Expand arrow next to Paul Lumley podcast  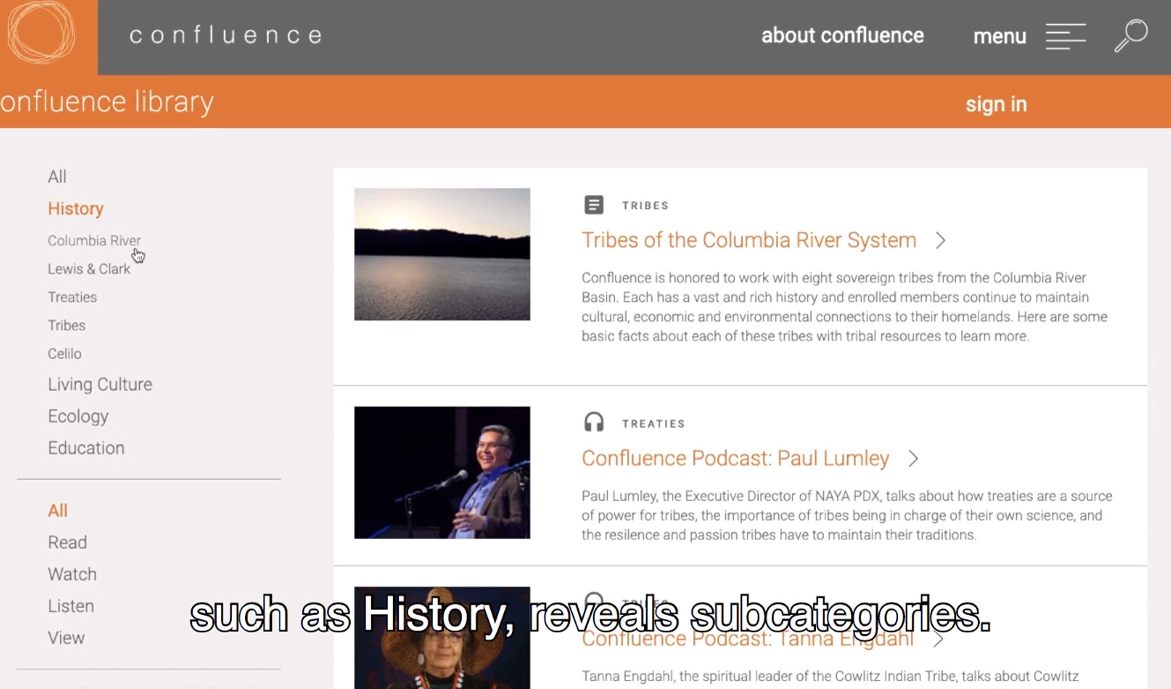tap(913, 459)
